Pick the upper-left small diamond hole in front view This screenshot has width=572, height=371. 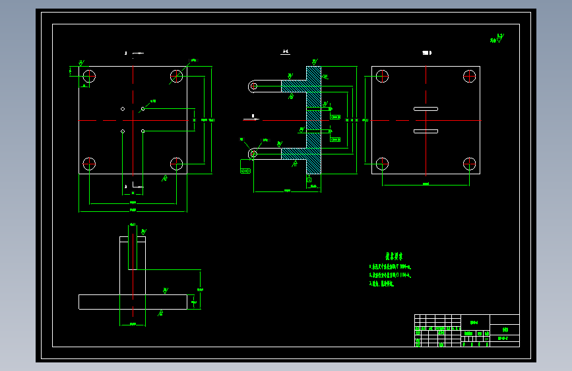tap(123, 109)
